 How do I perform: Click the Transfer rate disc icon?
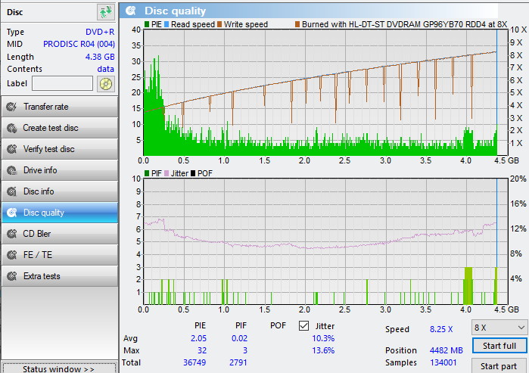(x=11, y=107)
